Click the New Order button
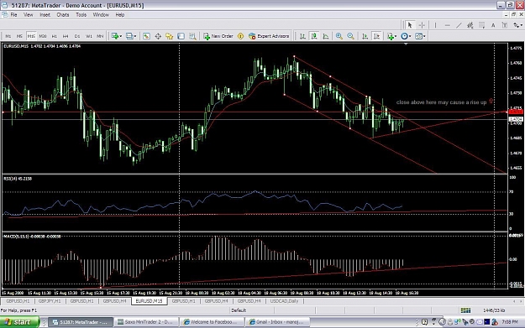The image size is (525, 328). pos(218,36)
